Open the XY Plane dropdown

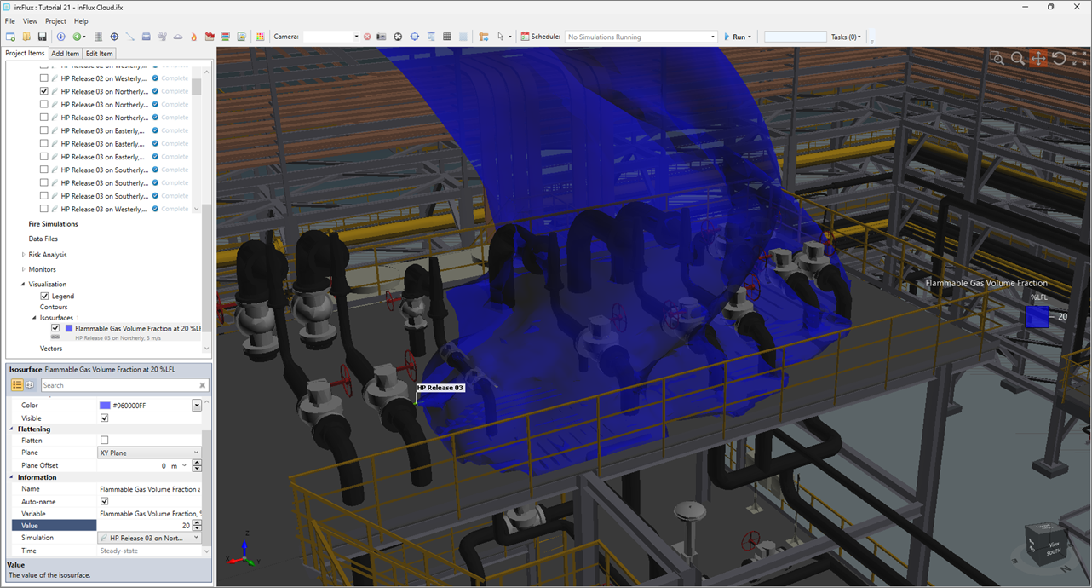[x=150, y=453]
